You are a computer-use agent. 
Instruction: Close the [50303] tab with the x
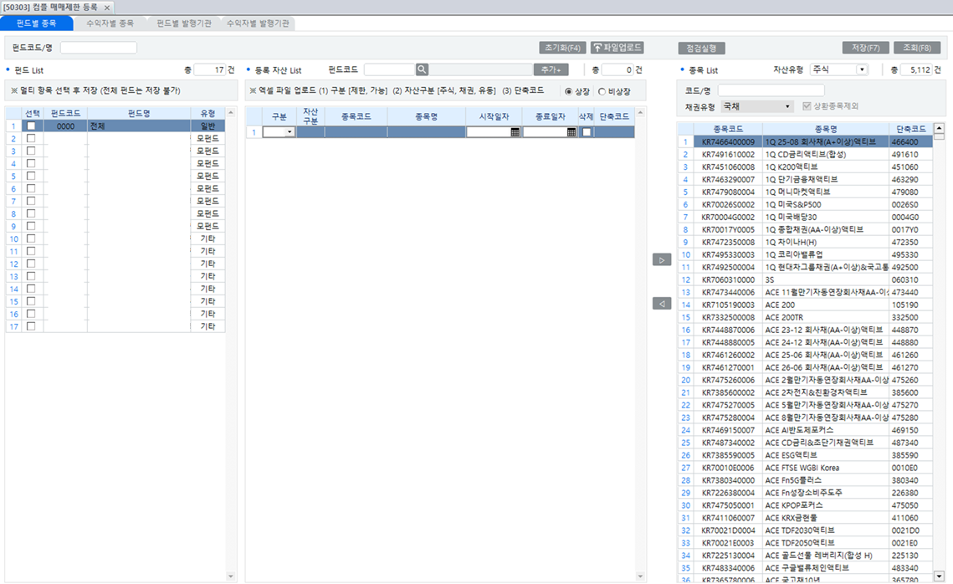[107, 8]
